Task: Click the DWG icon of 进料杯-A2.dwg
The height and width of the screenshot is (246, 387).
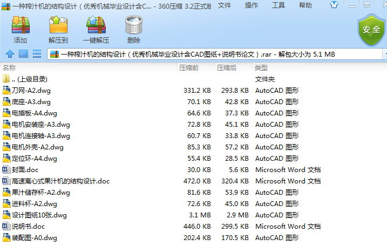Action: click(x=6, y=203)
